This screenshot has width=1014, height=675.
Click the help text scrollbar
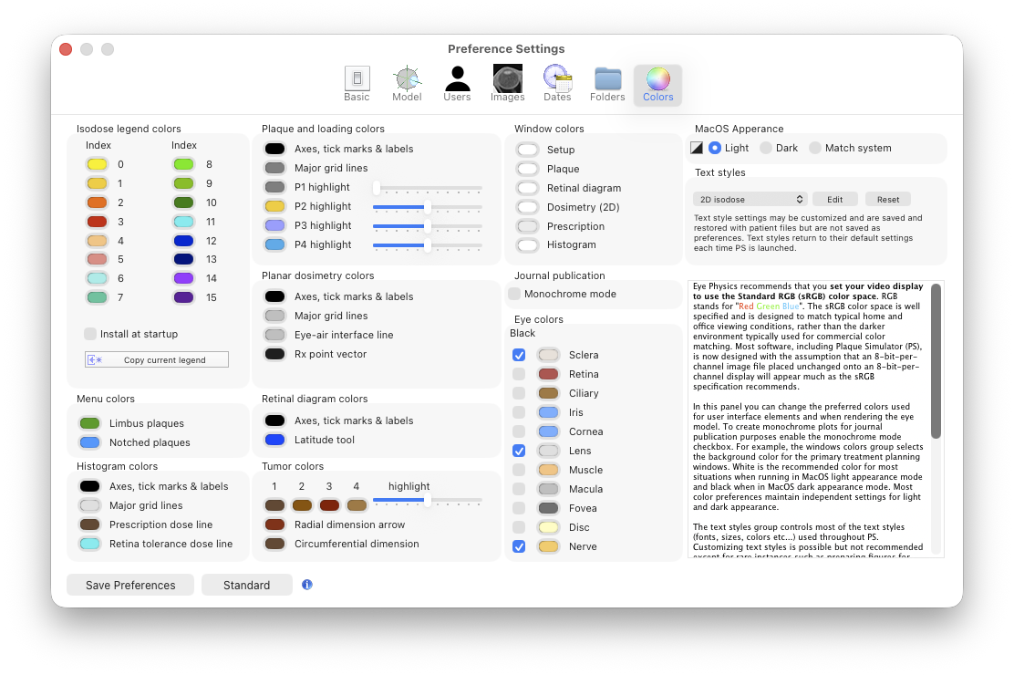coord(936,365)
